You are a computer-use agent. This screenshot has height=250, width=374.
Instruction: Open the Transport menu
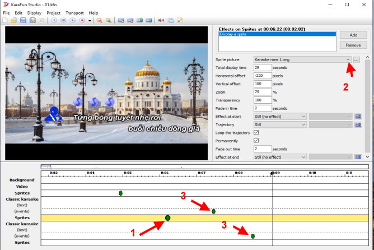point(74,12)
